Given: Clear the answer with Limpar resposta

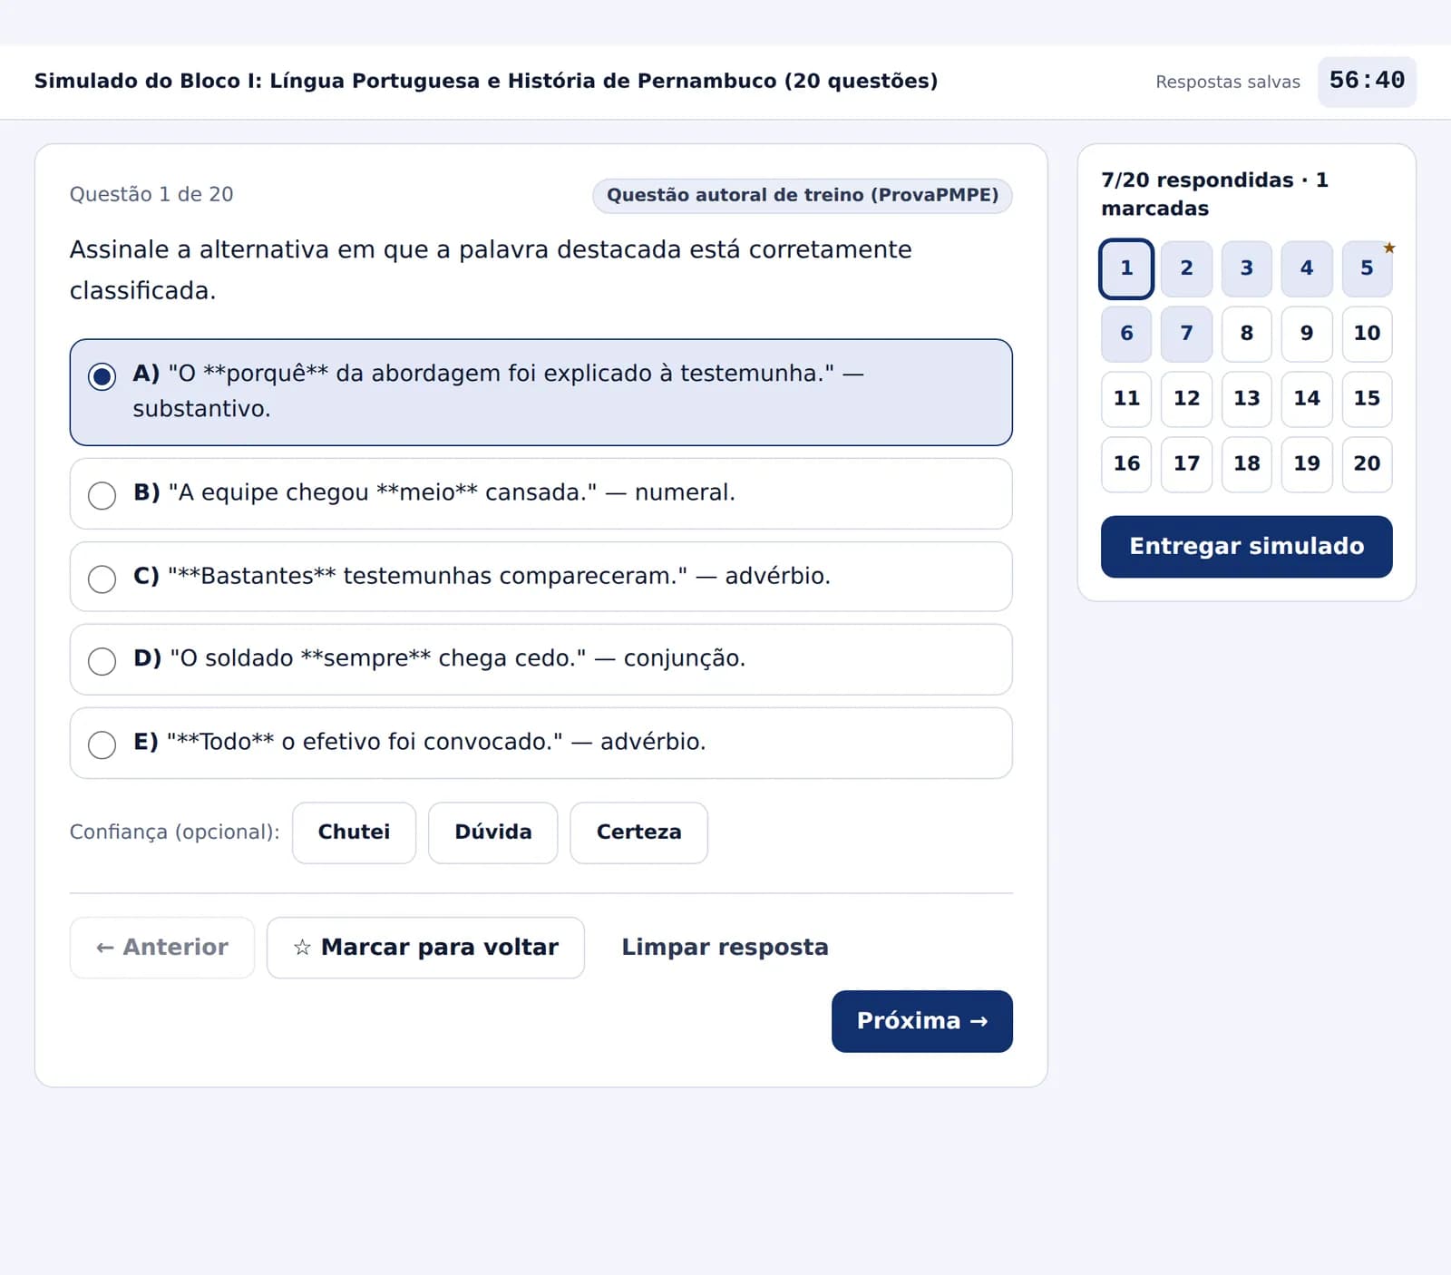Looking at the screenshot, I should point(725,948).
